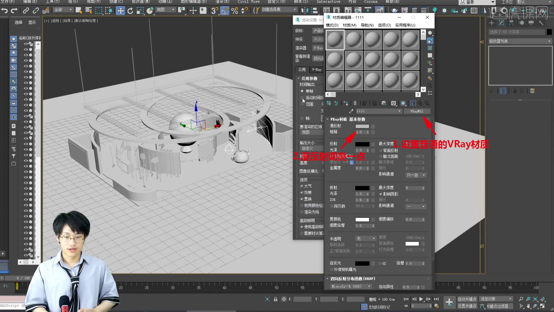Select the Link tool icon
This screenshot has width=554, height=312.
[26, 11]
